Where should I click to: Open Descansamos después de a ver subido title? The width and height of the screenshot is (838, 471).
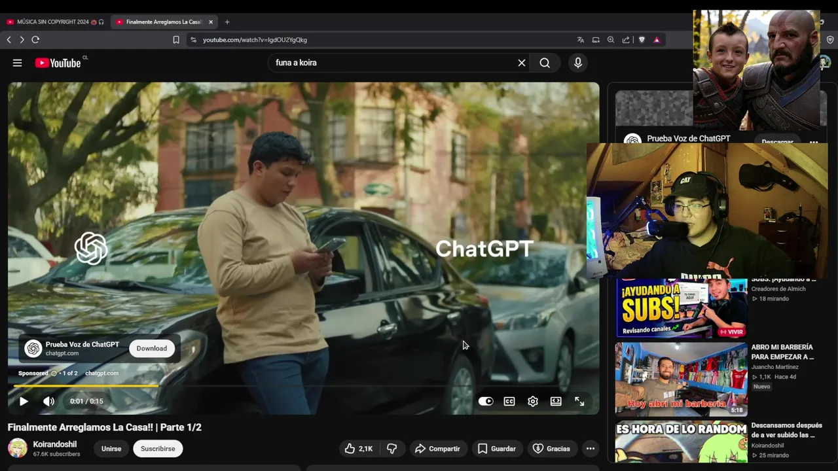point(786,430)
